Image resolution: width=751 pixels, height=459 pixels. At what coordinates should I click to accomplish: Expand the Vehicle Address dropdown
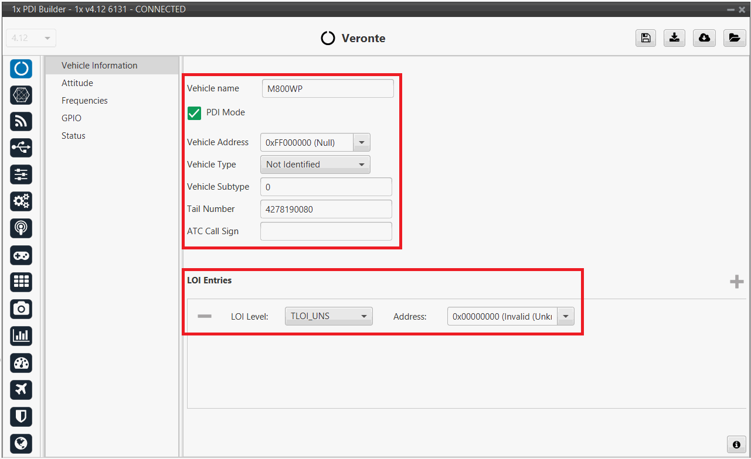[361, 142]
